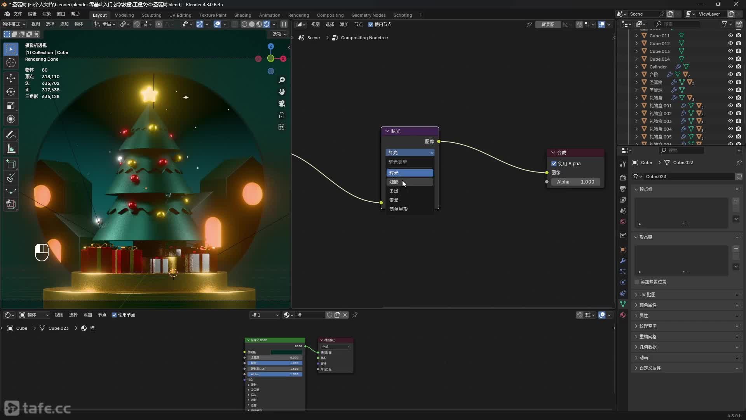Toggle camera view icon in viewport

282,103
